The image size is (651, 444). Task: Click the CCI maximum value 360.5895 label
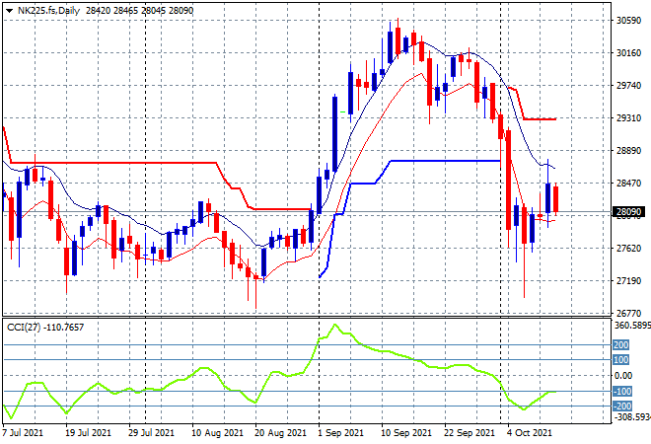click(632, 326)
